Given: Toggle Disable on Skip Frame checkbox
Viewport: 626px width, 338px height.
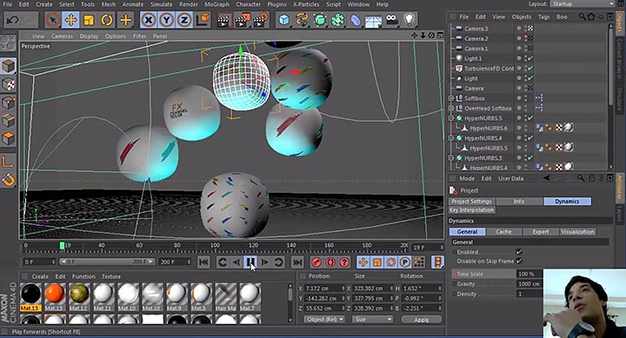Looking at the screenshot, I should 518,261.
